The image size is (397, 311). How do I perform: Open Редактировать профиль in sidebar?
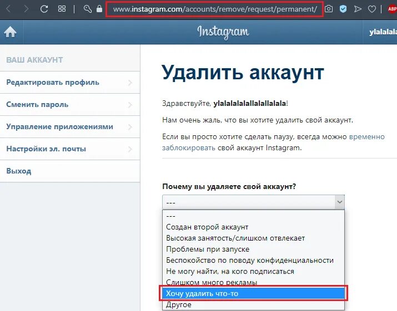point(70,83)
